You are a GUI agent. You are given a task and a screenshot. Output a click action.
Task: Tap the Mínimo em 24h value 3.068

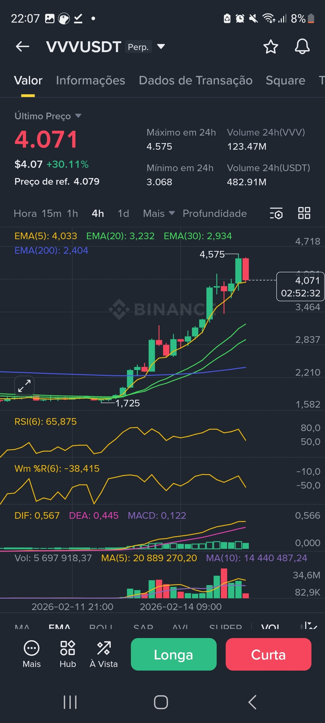(x=159, y=182)
